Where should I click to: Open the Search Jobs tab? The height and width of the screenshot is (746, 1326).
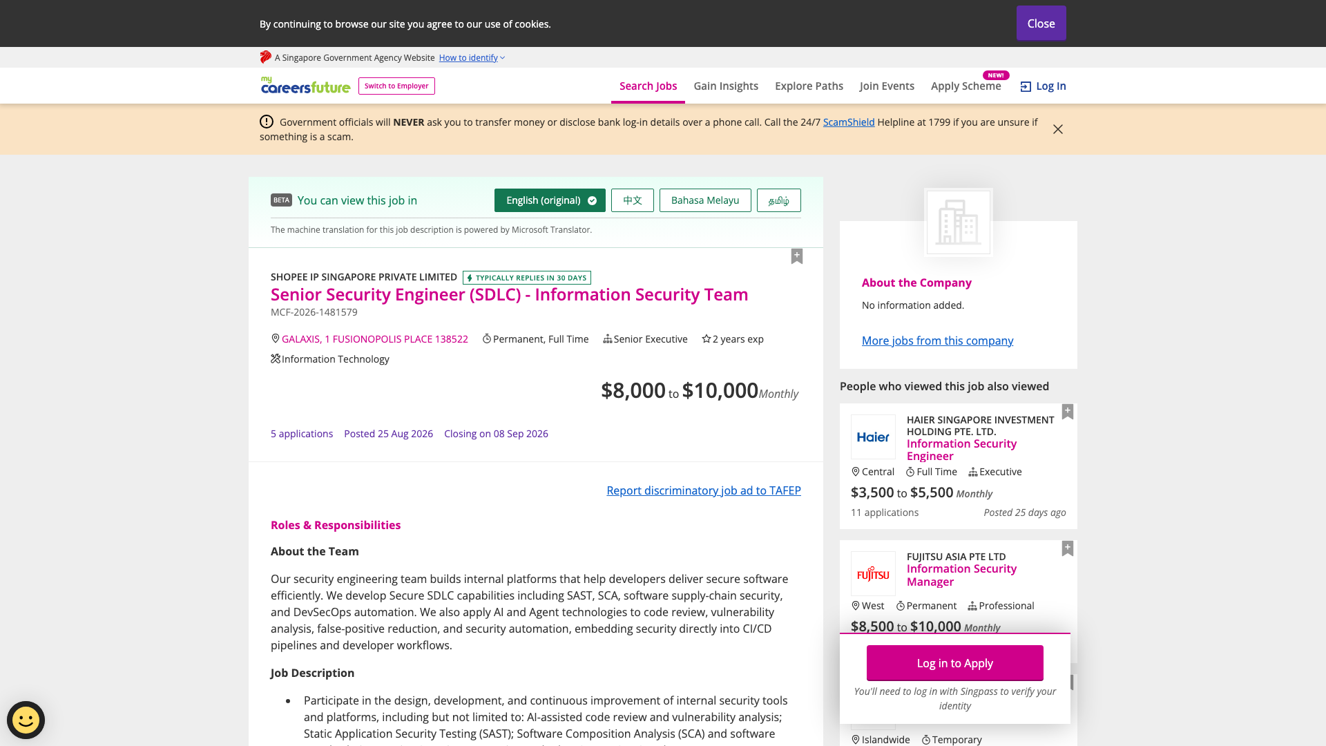[x=648, y=86]
